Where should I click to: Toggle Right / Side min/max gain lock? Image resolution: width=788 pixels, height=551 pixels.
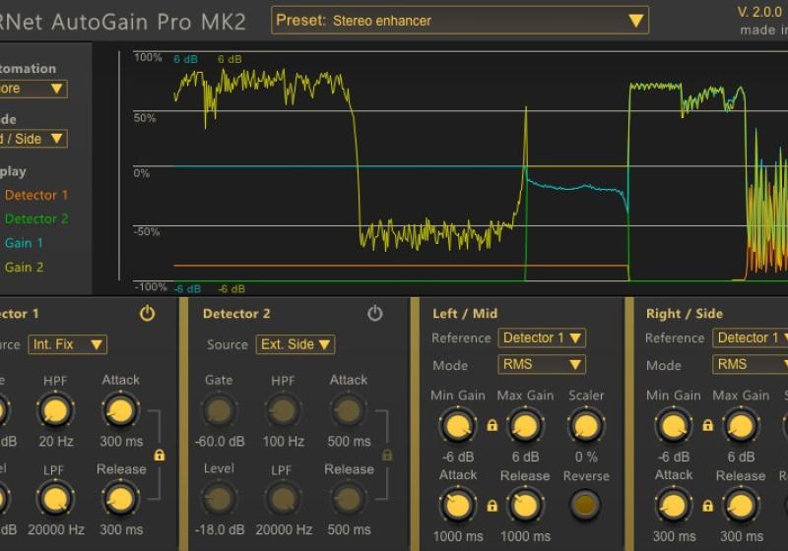pyautogui.click(x=706, y=426)
